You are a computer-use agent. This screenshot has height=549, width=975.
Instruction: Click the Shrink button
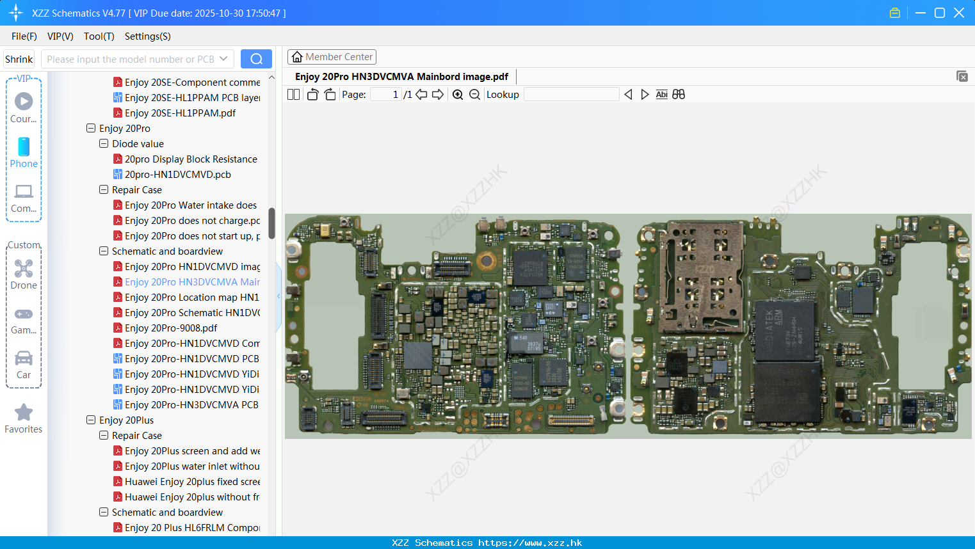click(x=19, y=59)
